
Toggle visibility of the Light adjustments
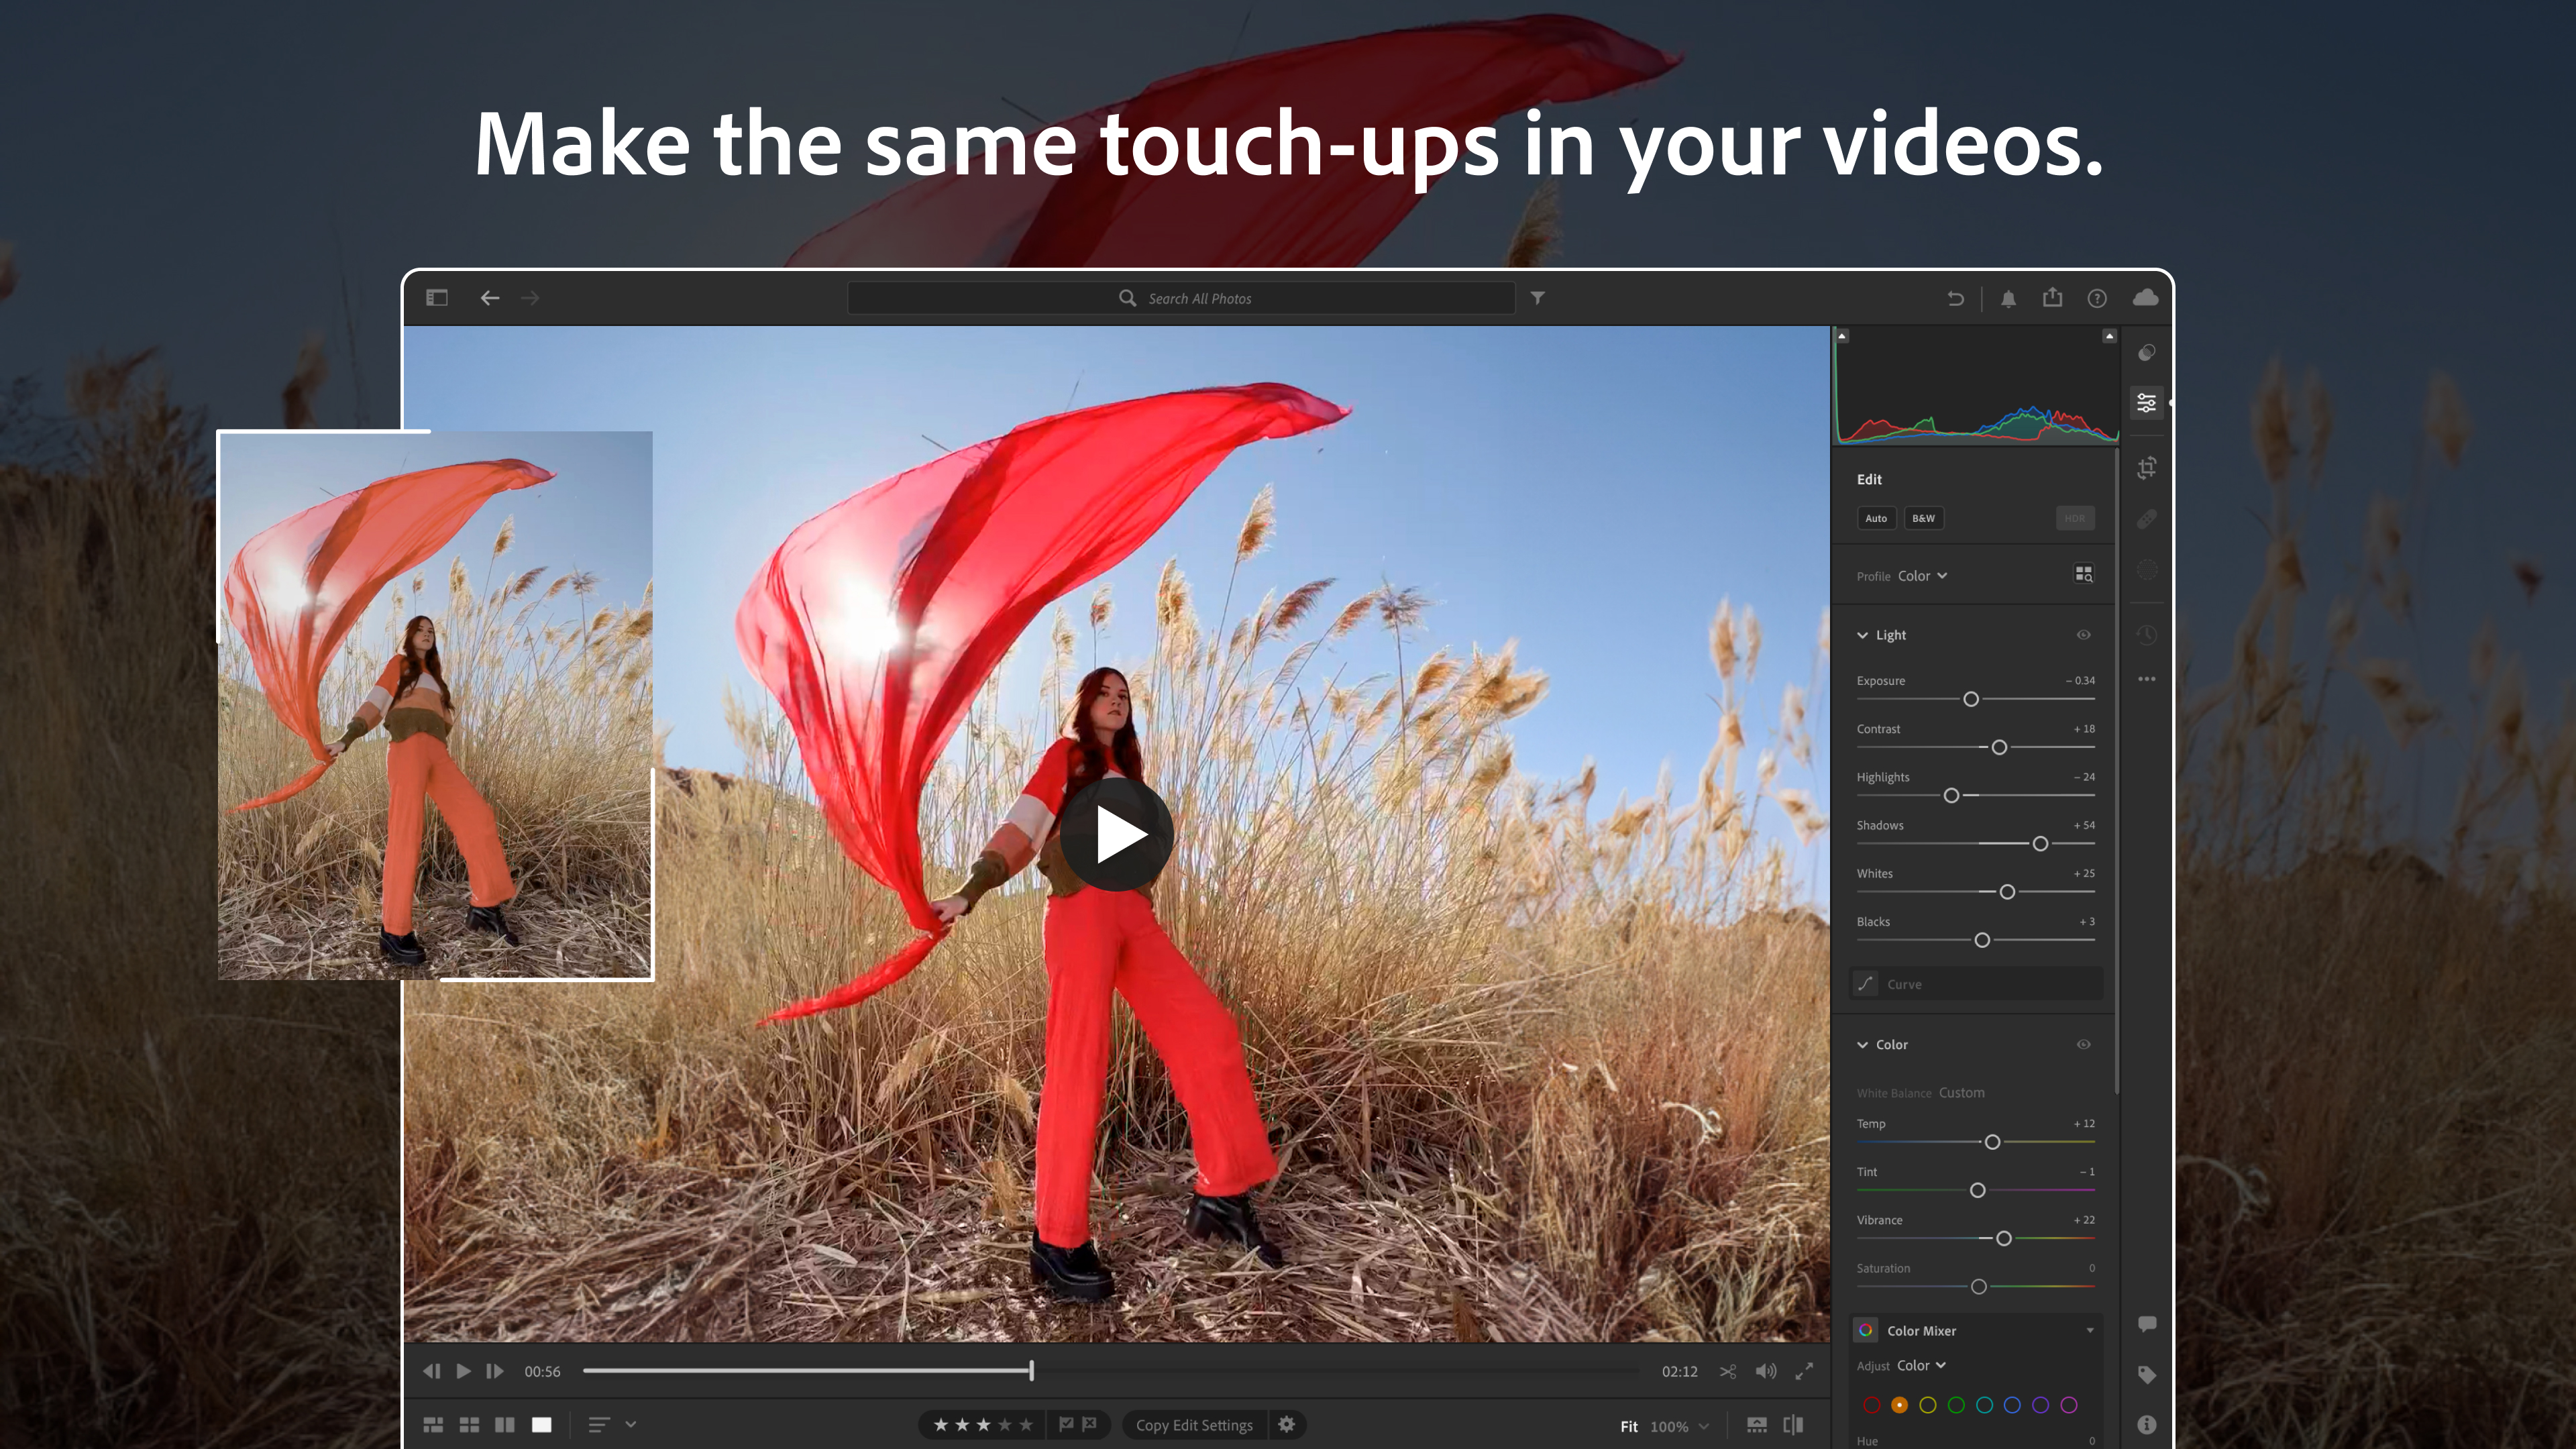coord(2084,634)
